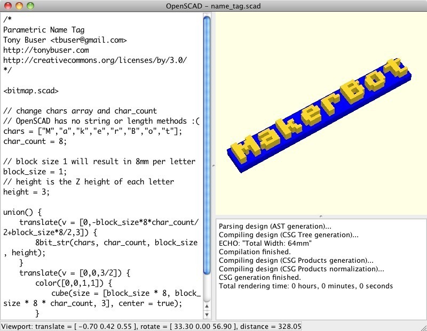
Task: Click console line 'Compilation finished.'
Action: point(255,252)
